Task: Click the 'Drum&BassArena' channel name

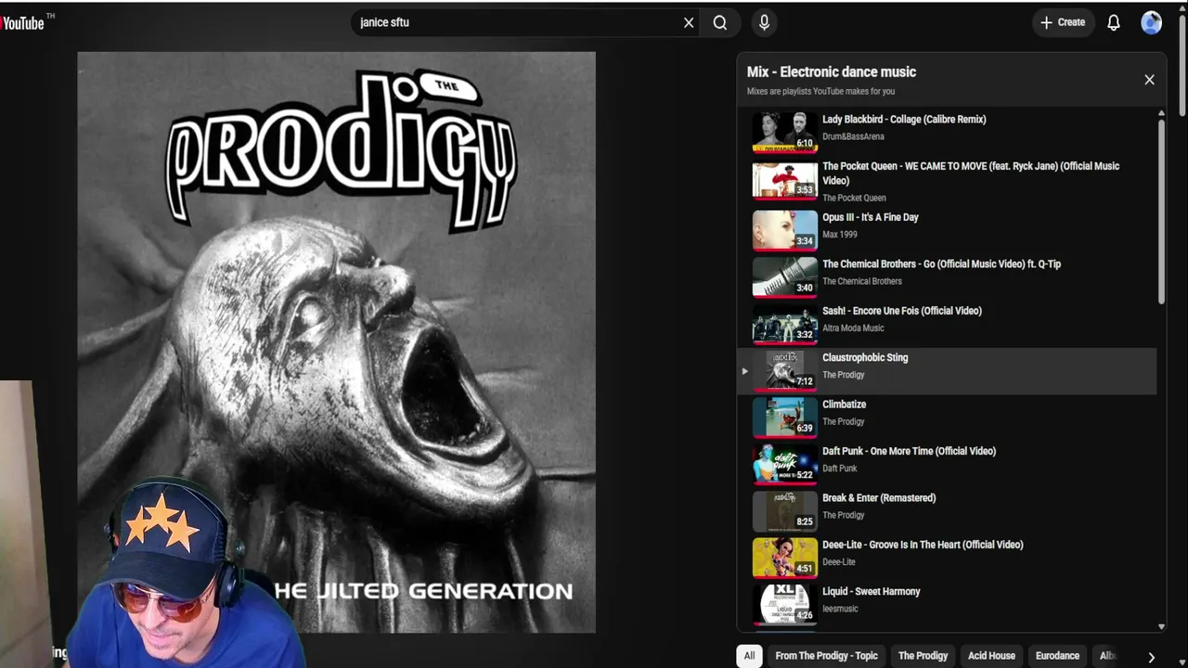Action: (853, 136)
